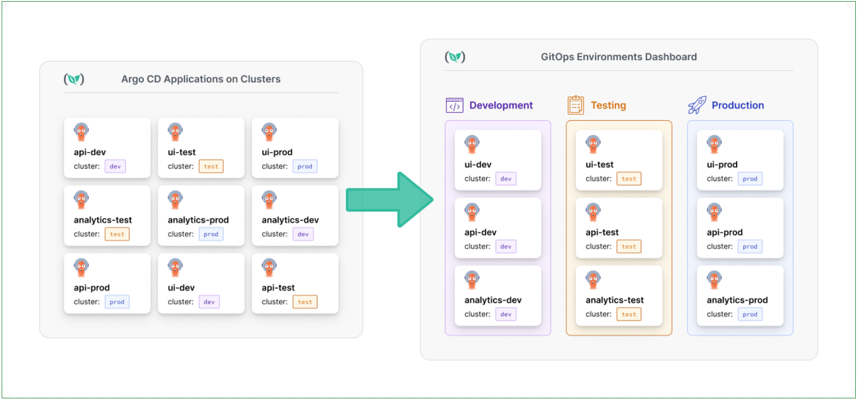
Task: Click the Argo CD Applications on Clusters title
Action: click(x=201, y=79)
